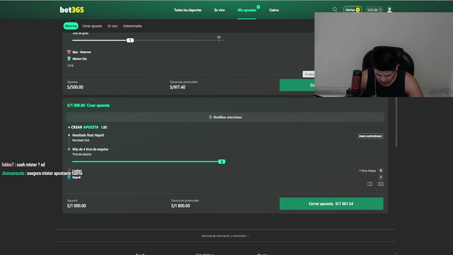Click the S/917.40 potential winnings
453x255 pixels.
point(177,87)
